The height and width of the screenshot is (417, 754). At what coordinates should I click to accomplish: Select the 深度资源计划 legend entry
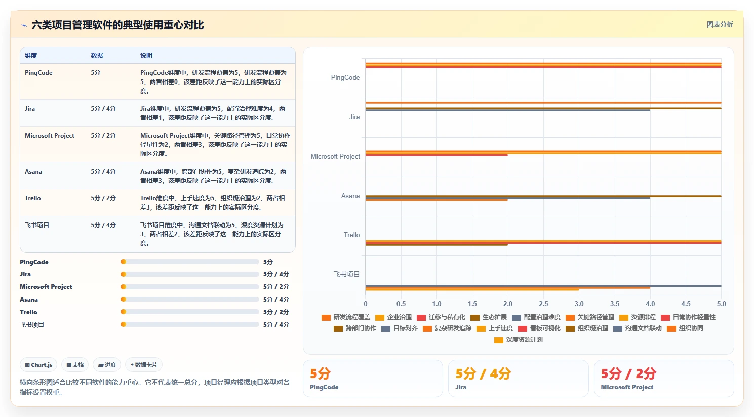519,340
